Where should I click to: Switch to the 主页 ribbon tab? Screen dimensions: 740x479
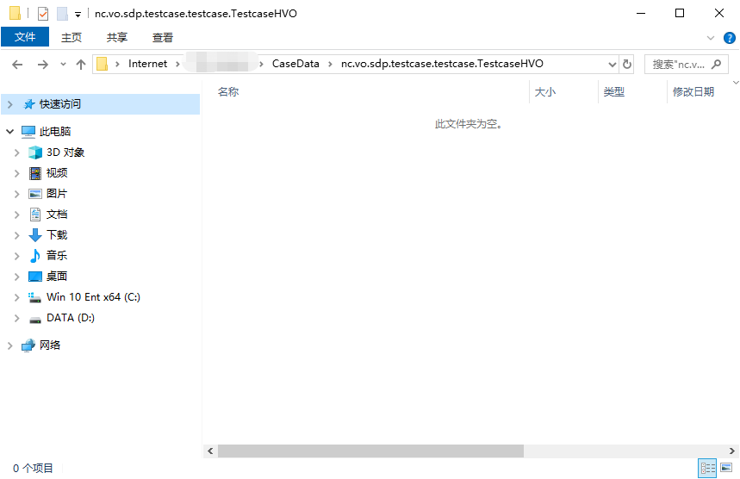tap(72, 37)
